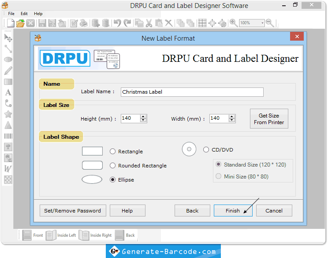Click the center alignment crosshair icon
Screen dimensions: 328x258
click(212, 23)
